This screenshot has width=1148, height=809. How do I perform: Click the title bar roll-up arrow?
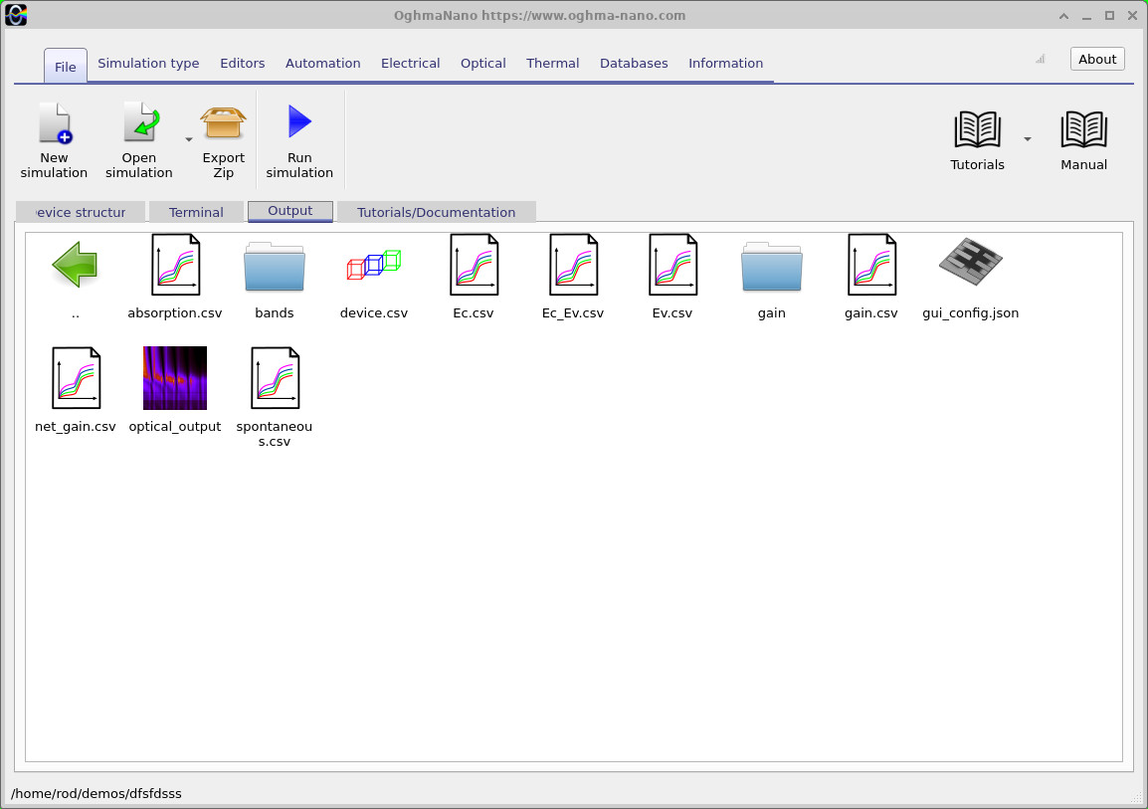click(x=1063, y=16)
